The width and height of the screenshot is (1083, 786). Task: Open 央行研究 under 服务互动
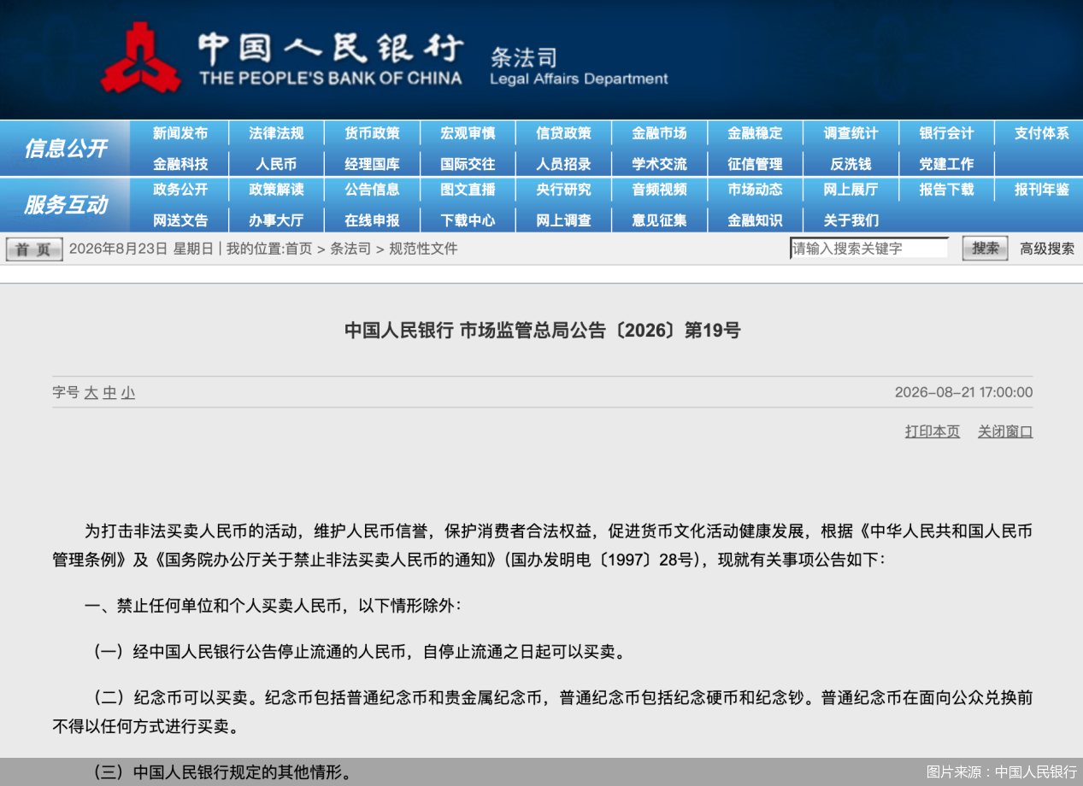(563, 190)
